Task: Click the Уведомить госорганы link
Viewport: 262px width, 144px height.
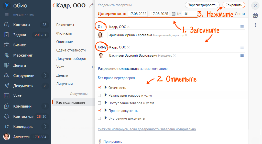Action: 115,5
